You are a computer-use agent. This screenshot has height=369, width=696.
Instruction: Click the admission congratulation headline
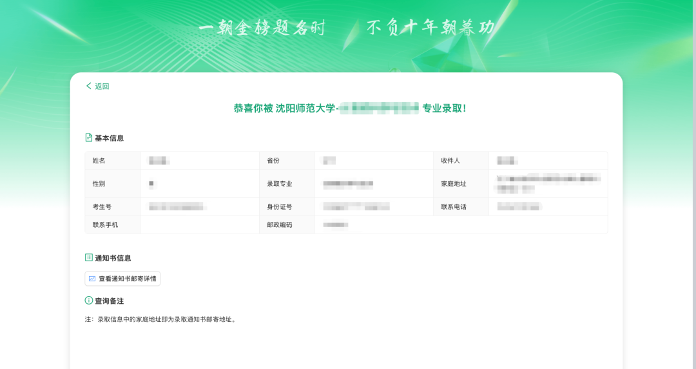pos(350,108)
